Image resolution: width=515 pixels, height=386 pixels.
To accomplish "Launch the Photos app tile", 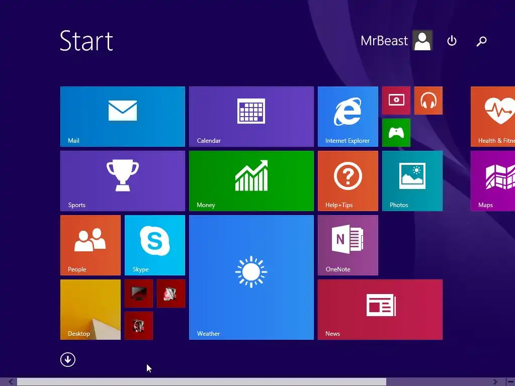I will click(412, 181).
